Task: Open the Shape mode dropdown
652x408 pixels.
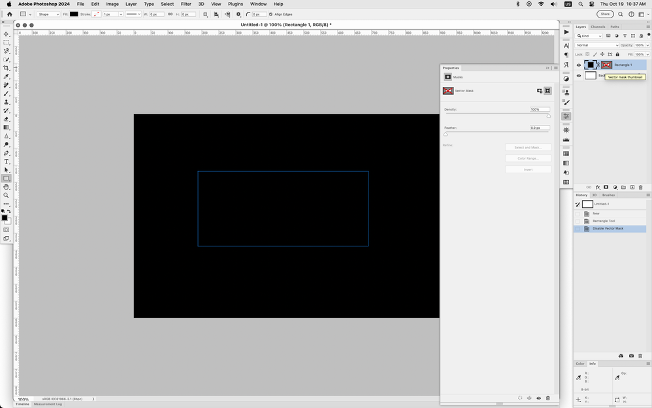Action: pyautogui.click(x=48, y=14)
